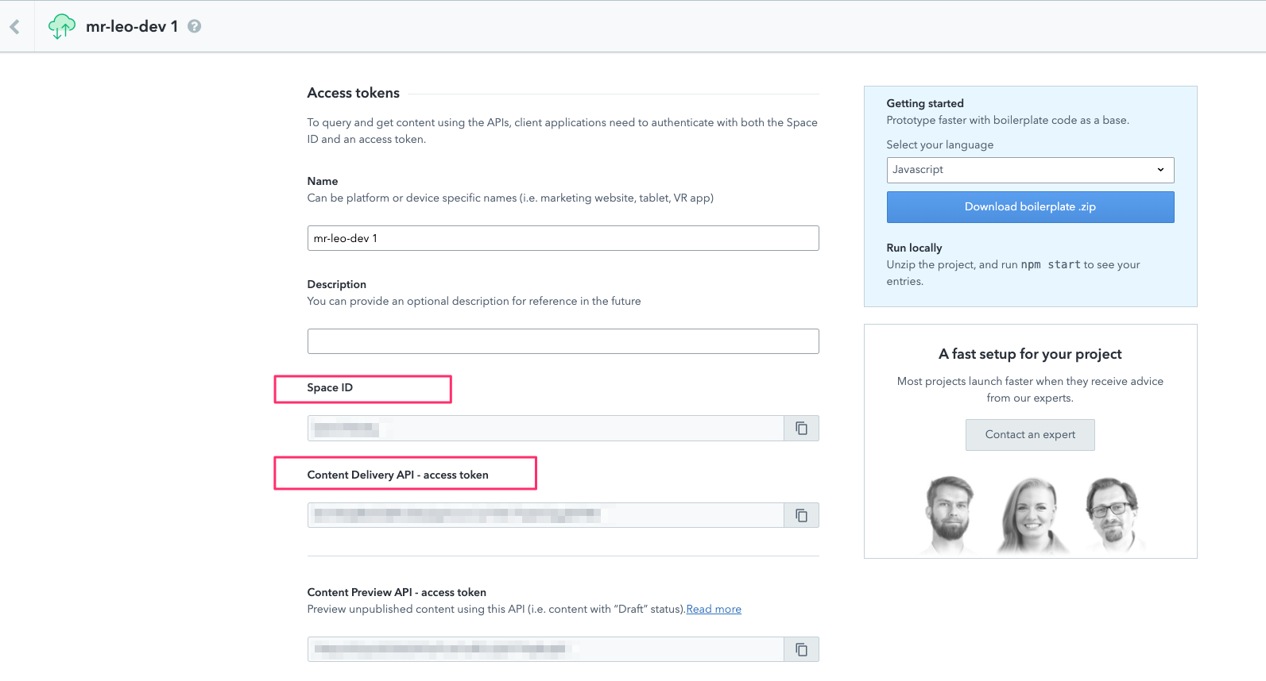Click the Name field label

pyautogui.click(x=323, y=181)
